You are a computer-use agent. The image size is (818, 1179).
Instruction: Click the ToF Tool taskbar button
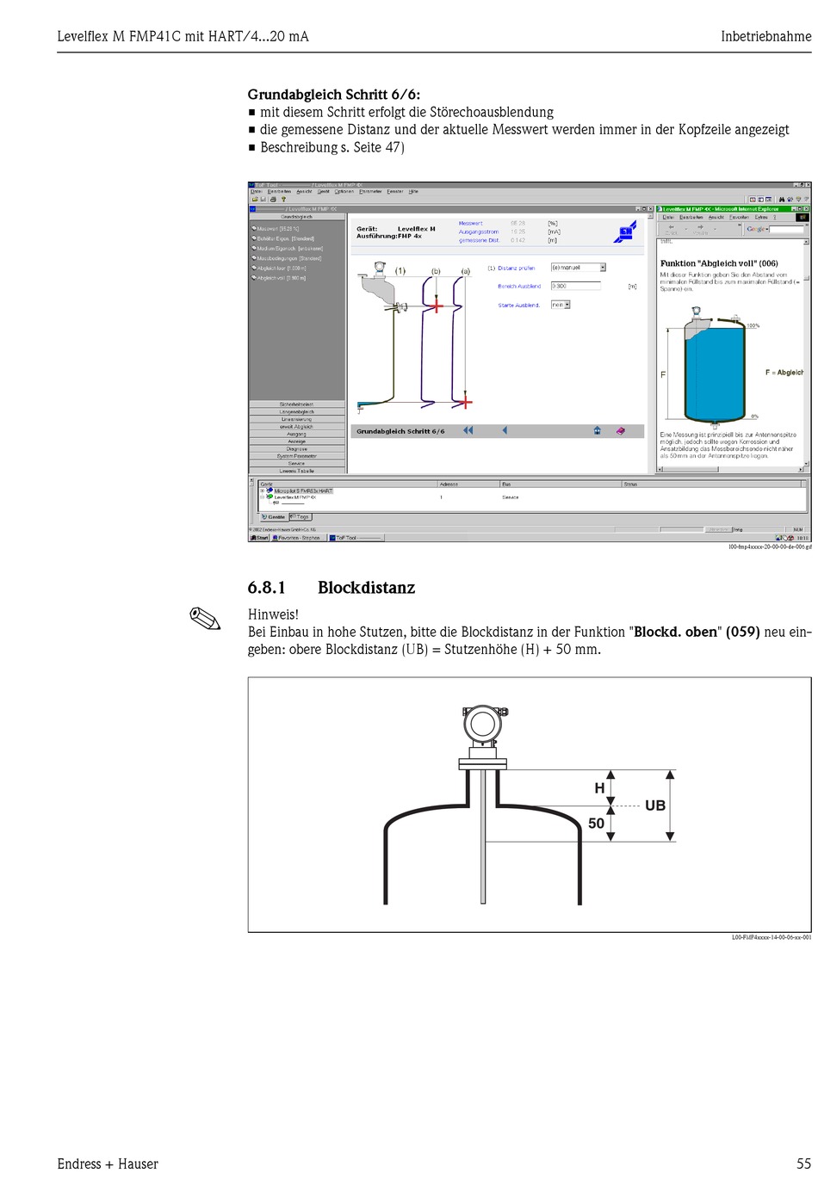click(x=356, y=538)
